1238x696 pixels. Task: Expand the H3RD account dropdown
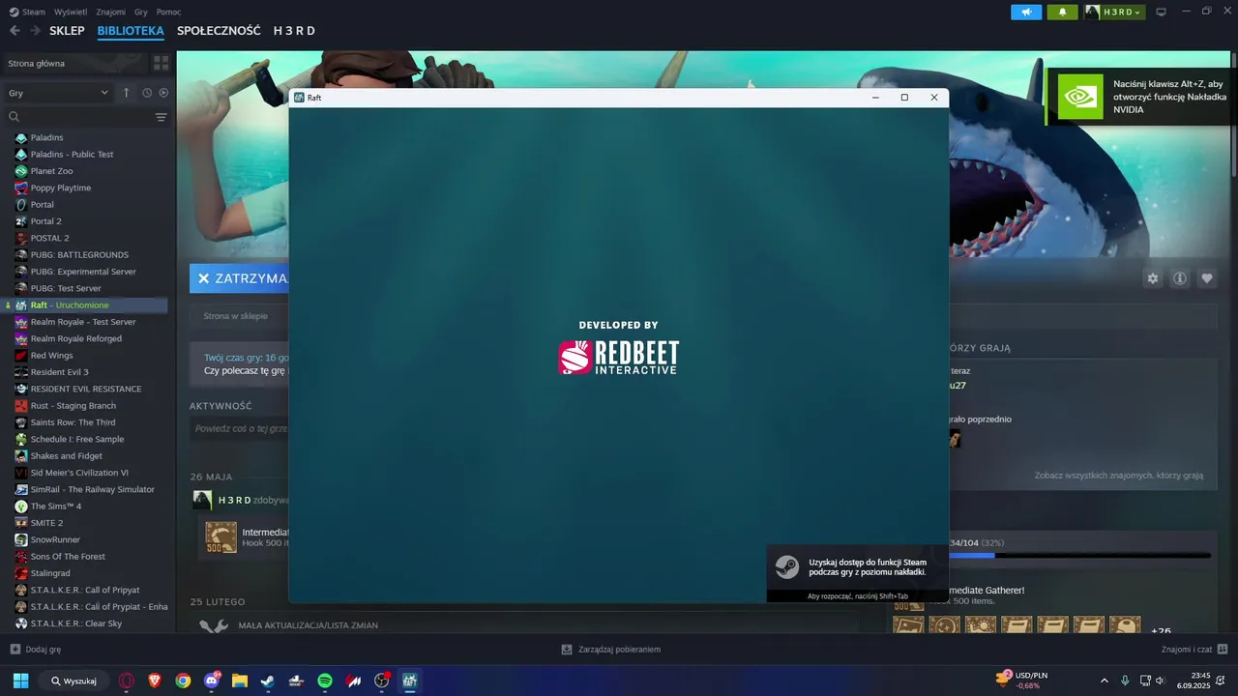pos(1113,12)
